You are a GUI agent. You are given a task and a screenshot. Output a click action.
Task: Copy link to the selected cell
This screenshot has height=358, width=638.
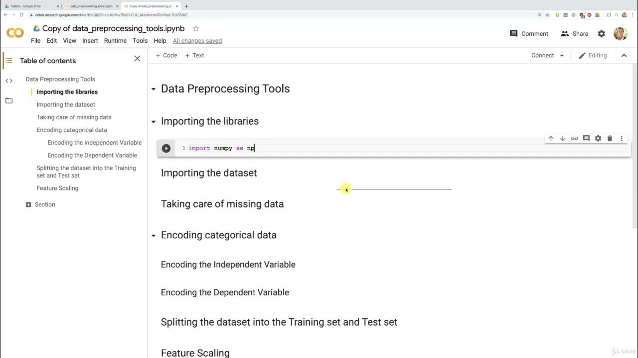click(x=574, y=138)
